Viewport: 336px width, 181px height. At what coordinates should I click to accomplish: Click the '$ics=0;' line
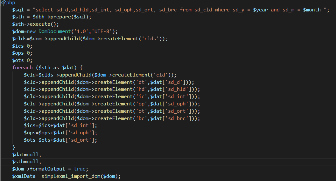[x=22, y=46]
